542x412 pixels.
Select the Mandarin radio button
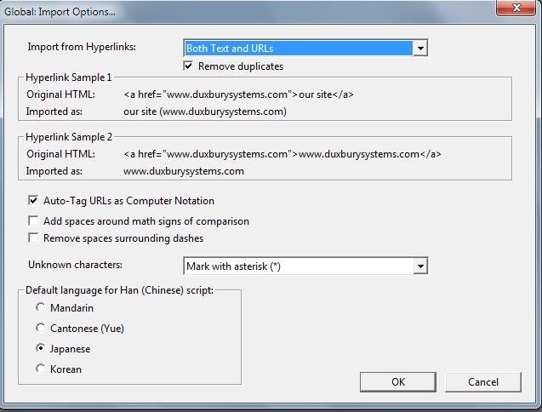(41, 307)
